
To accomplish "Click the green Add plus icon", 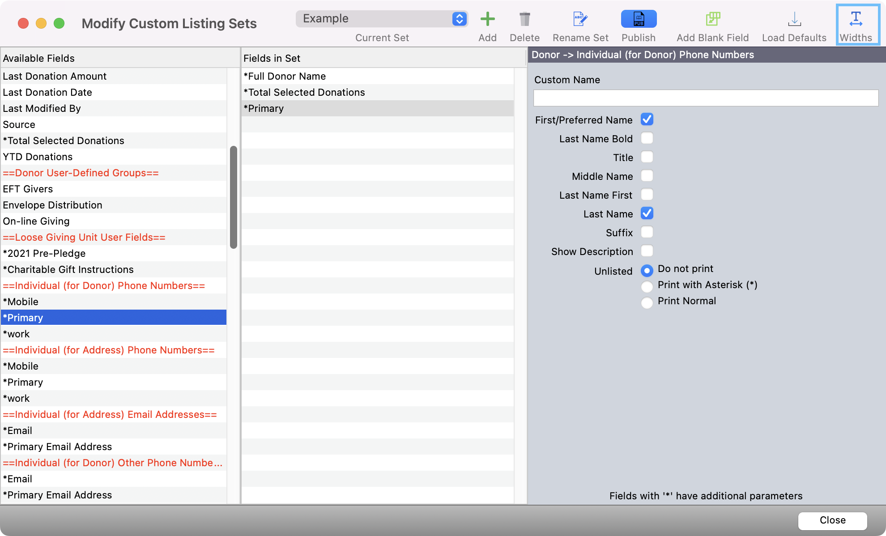I will click(487, 19).
